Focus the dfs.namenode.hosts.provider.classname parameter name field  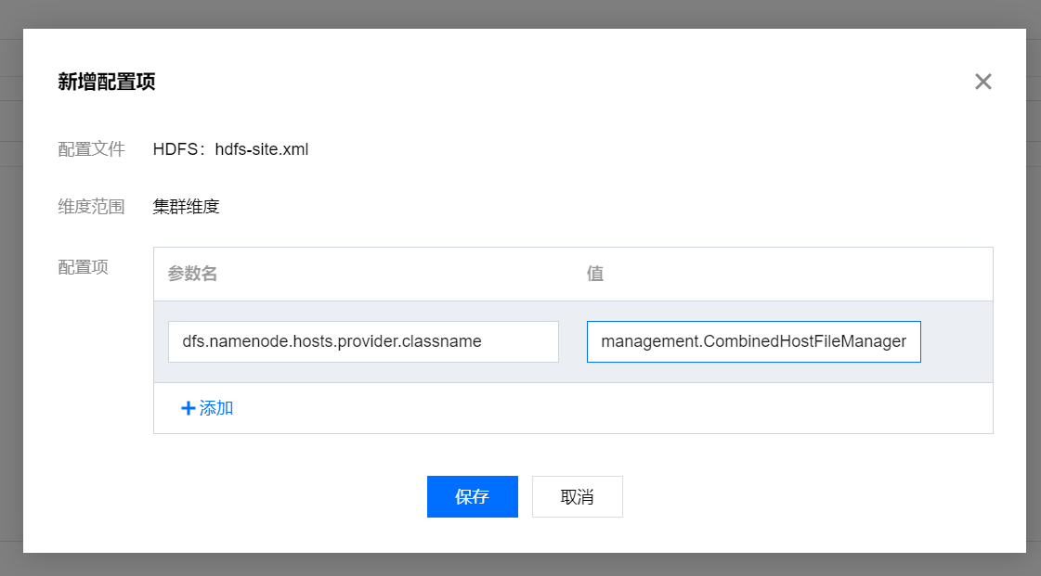tap(363, 341)
